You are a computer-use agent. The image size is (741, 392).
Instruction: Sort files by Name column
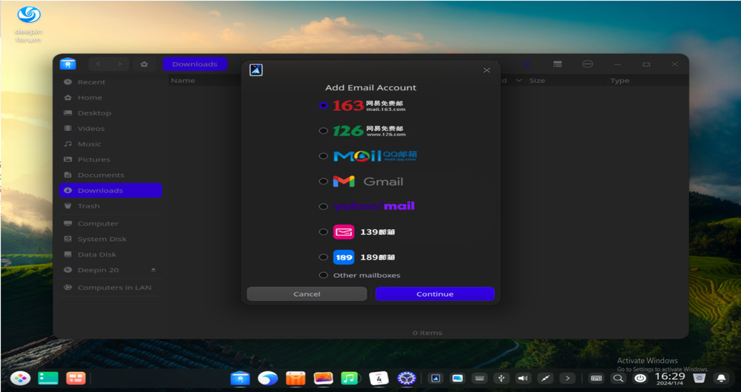tap(183, 81)
